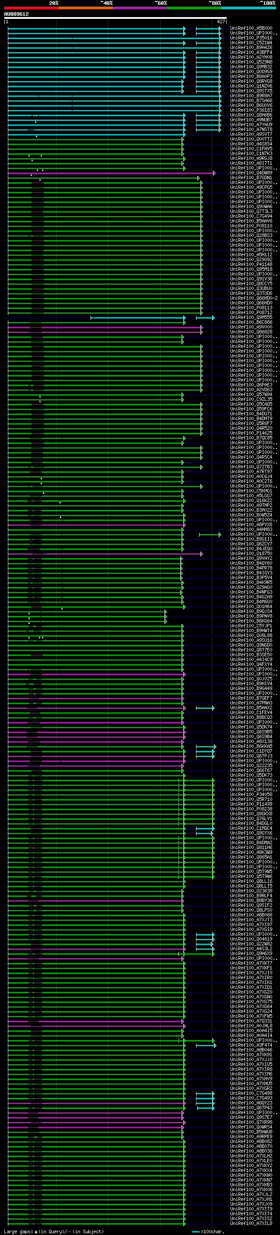Click hit label UniRef100_Q868Z8

coord(251,332)
